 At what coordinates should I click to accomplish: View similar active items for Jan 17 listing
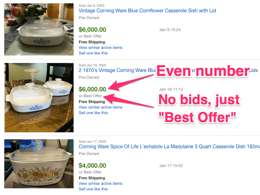pyautogui.click(x=101, y=184)
